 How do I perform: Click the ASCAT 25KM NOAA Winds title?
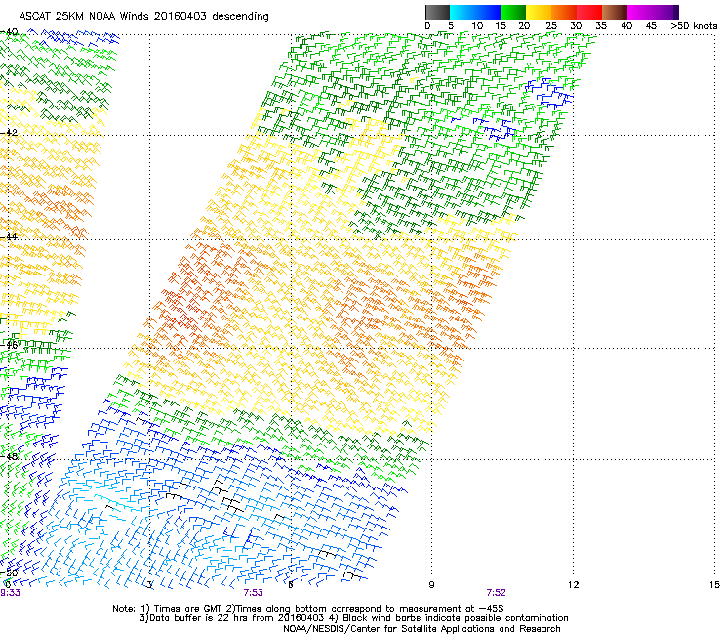click(x=143, y=17)
